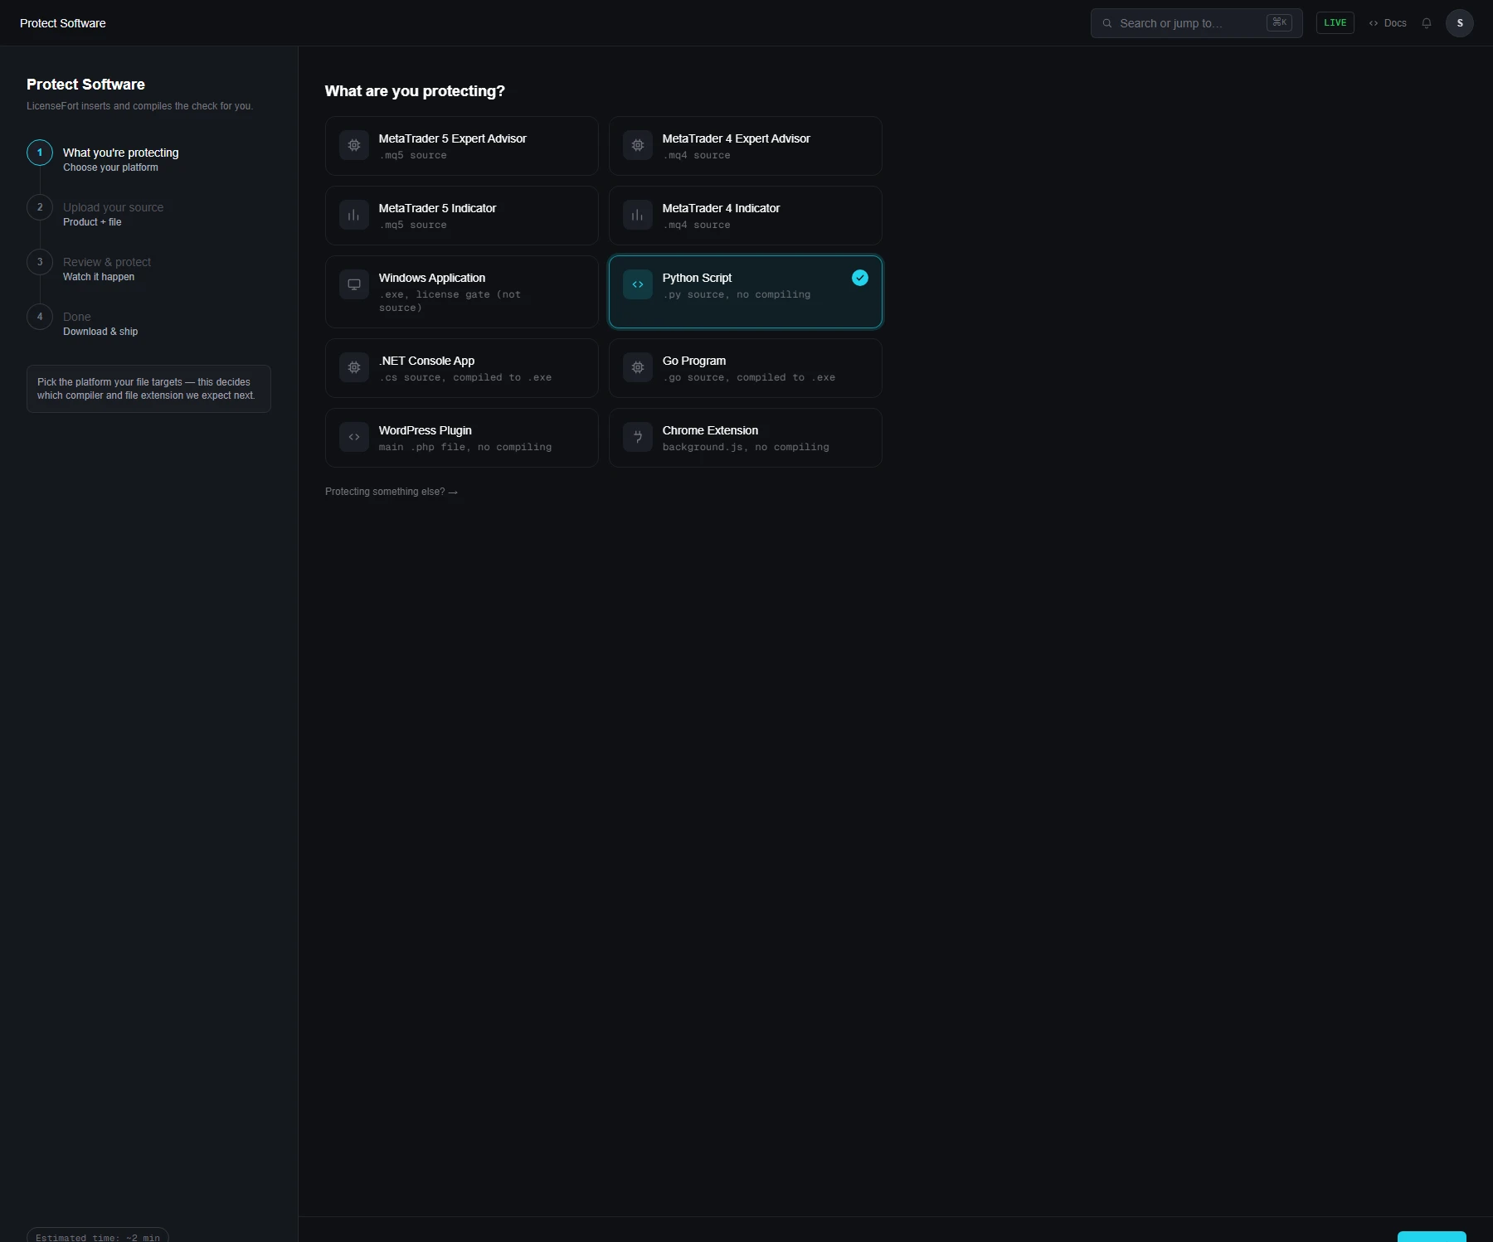The image size is (1493, 1242).
Task: Click the ".py source, no compiling" description
Action: pyautogui.click(x=737, y=294)
